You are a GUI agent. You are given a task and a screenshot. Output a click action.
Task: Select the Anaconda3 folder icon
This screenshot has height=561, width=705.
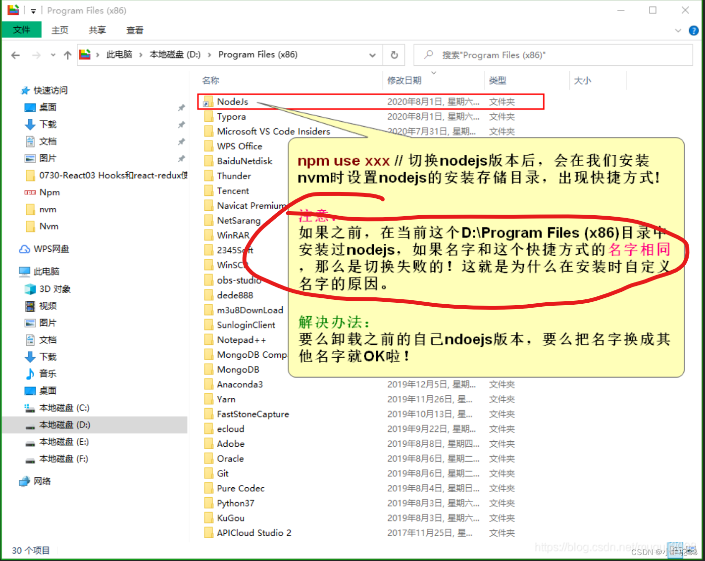[208, 384]
